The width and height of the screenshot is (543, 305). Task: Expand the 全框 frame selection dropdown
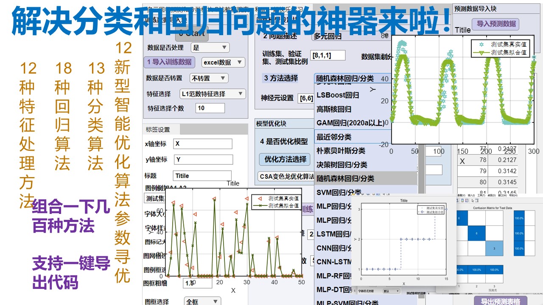[x=203, y=301]
